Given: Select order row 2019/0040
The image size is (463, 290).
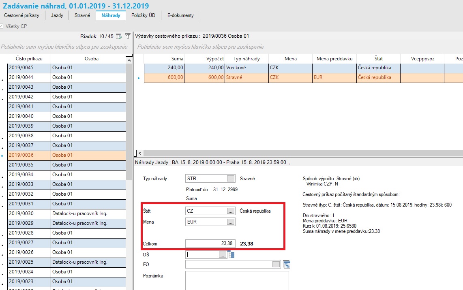Looking at the screenshot, I should 66,116.
